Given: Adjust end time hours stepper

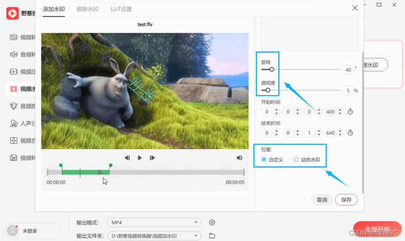Looking at the screenshot, I should coord(277,133).
